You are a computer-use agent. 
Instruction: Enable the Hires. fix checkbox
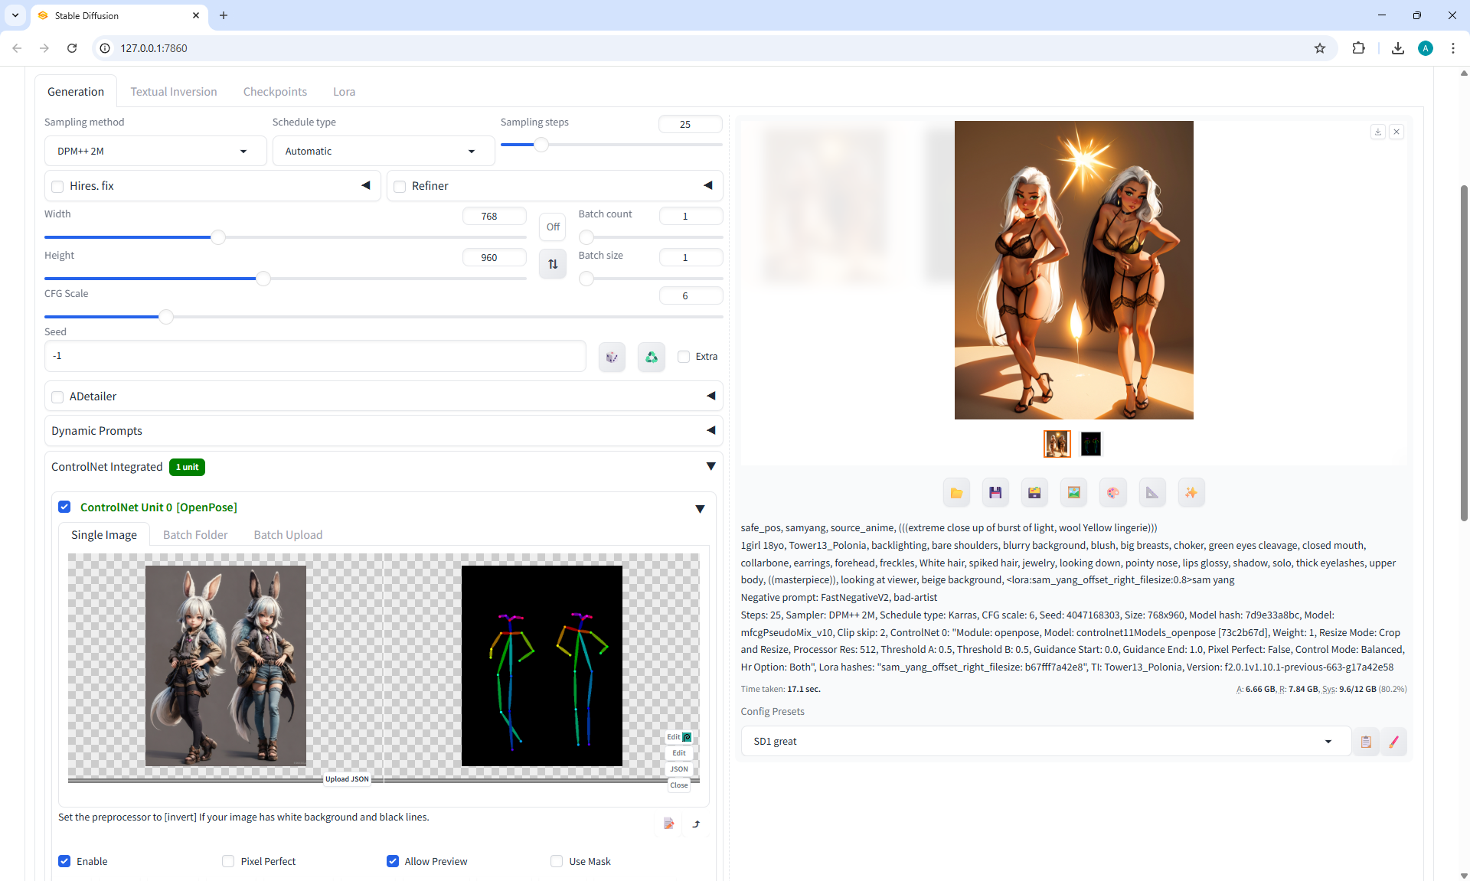[x=57, y=186]
